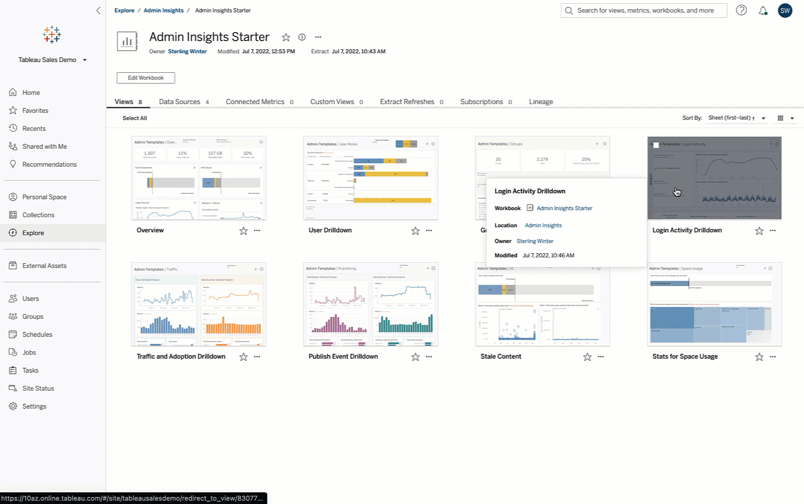This screenshot has height=504, width=804.
Task: Open more actions for Login Activity Drilldown
Action: [773, 231]
